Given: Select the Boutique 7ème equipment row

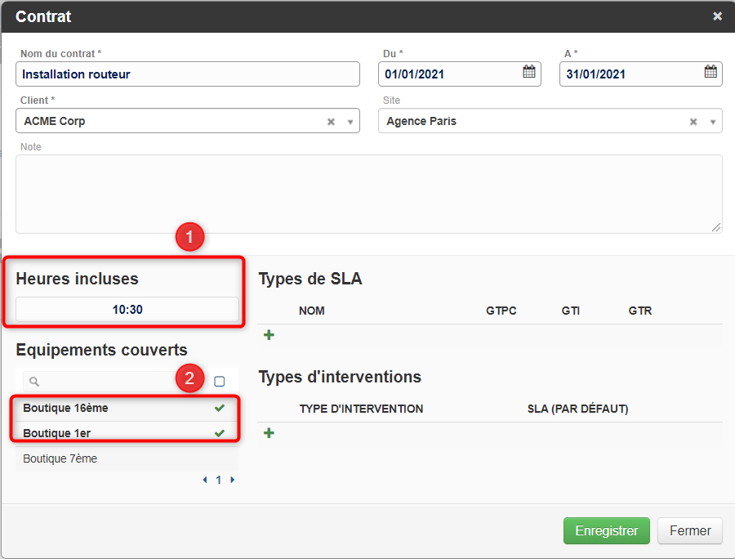Looking at the screenshot, I should (x=127, y=458).
